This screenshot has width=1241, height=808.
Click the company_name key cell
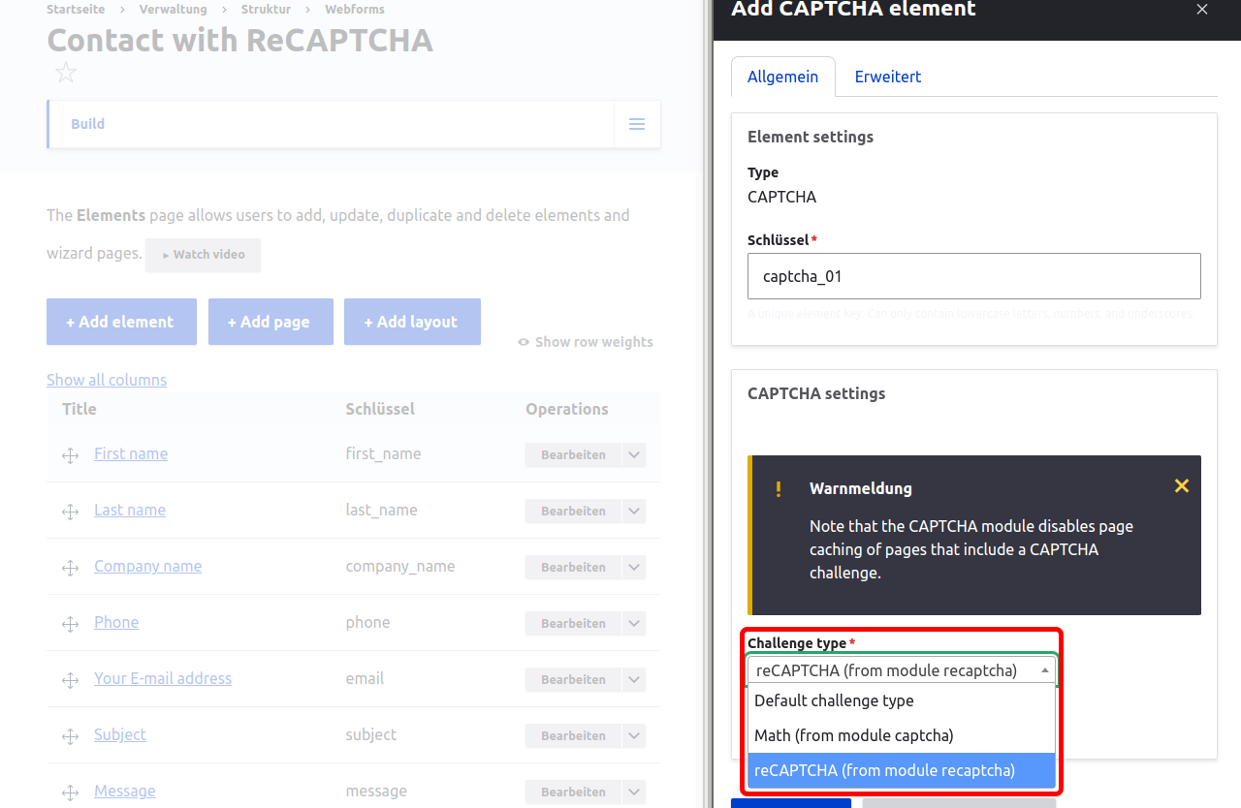(x=400, y=566)
